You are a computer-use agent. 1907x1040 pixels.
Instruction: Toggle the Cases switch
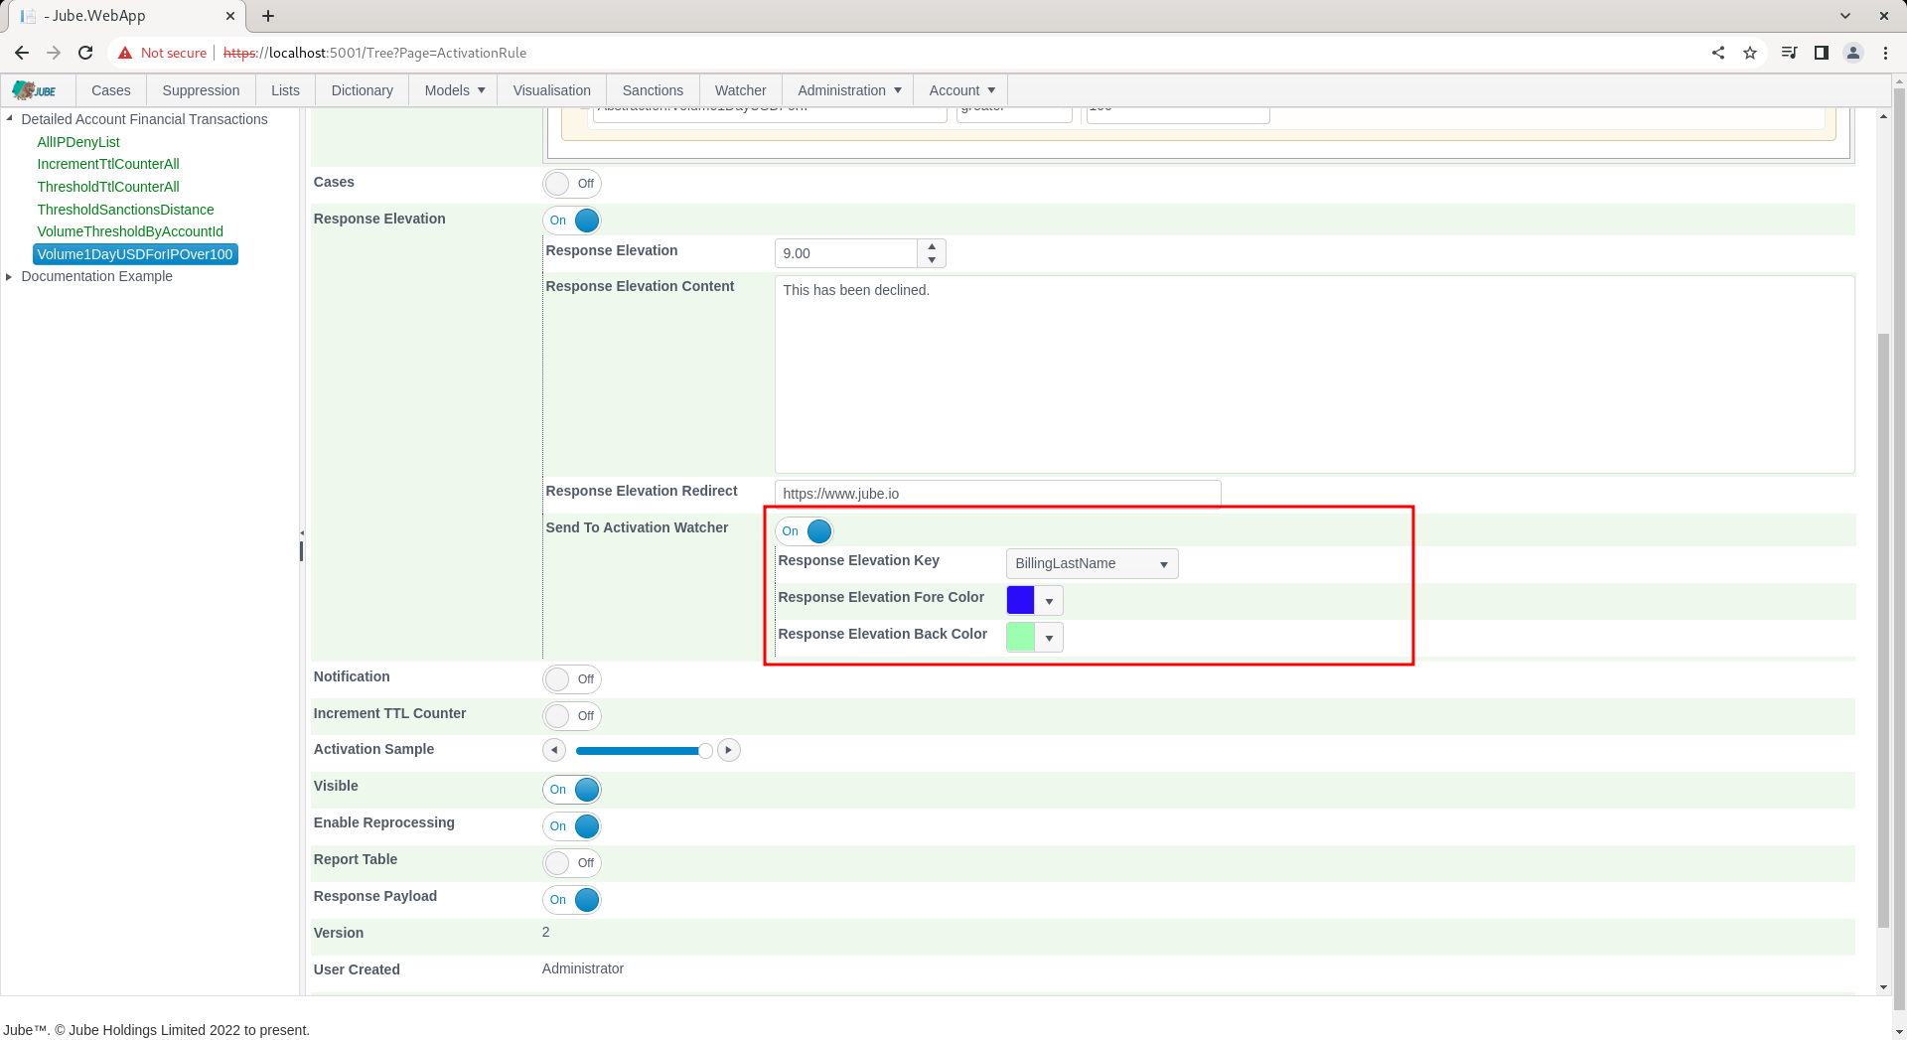(x=572, y=184)
